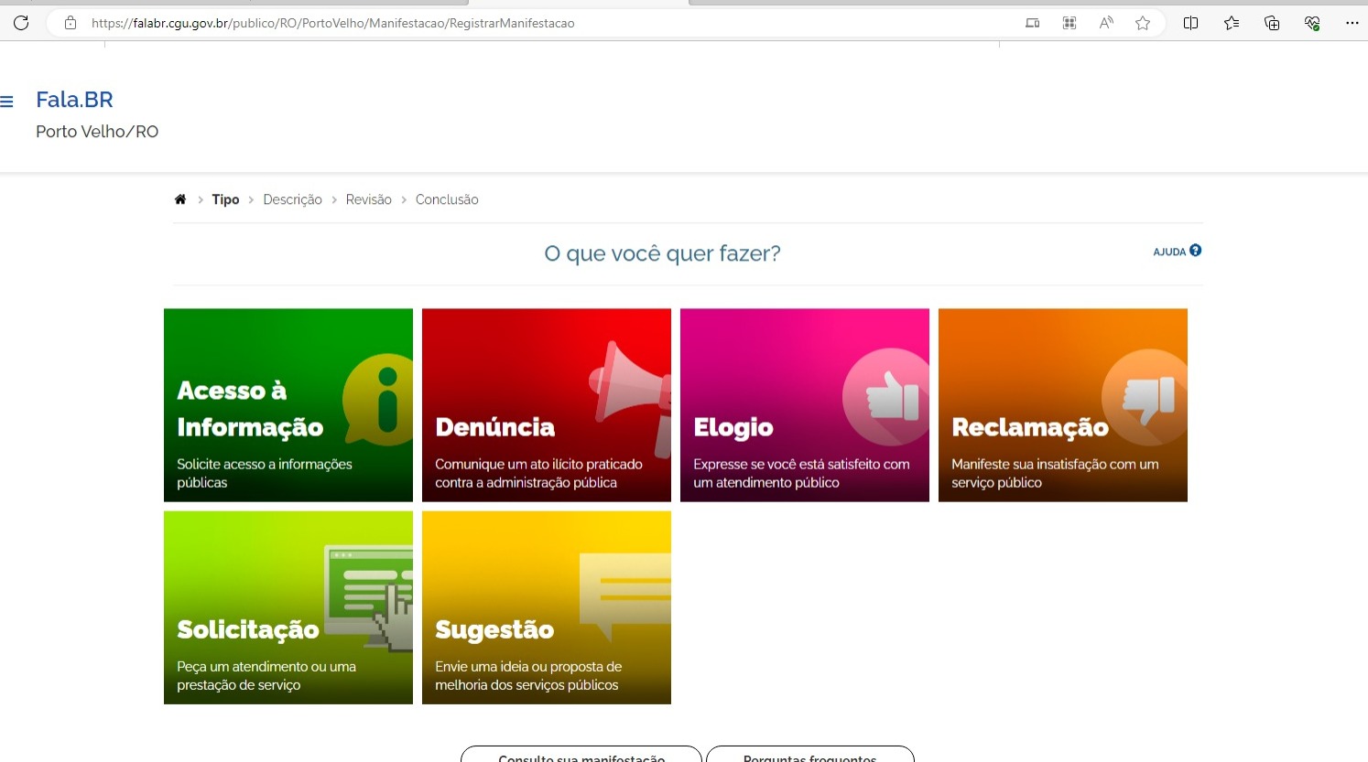Click the computer screen icon on the Solicitação card
1368x762 pixels.
point(369,597)
